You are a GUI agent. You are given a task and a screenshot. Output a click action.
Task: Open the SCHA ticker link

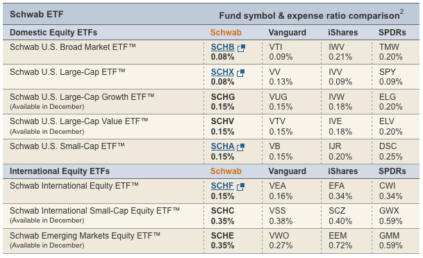(x=222, y=146)
